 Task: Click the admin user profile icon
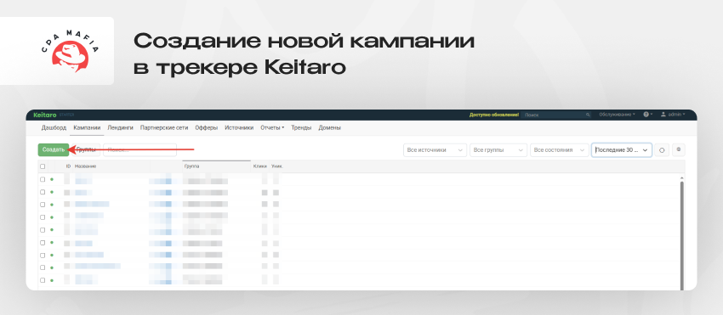[663, 115]
